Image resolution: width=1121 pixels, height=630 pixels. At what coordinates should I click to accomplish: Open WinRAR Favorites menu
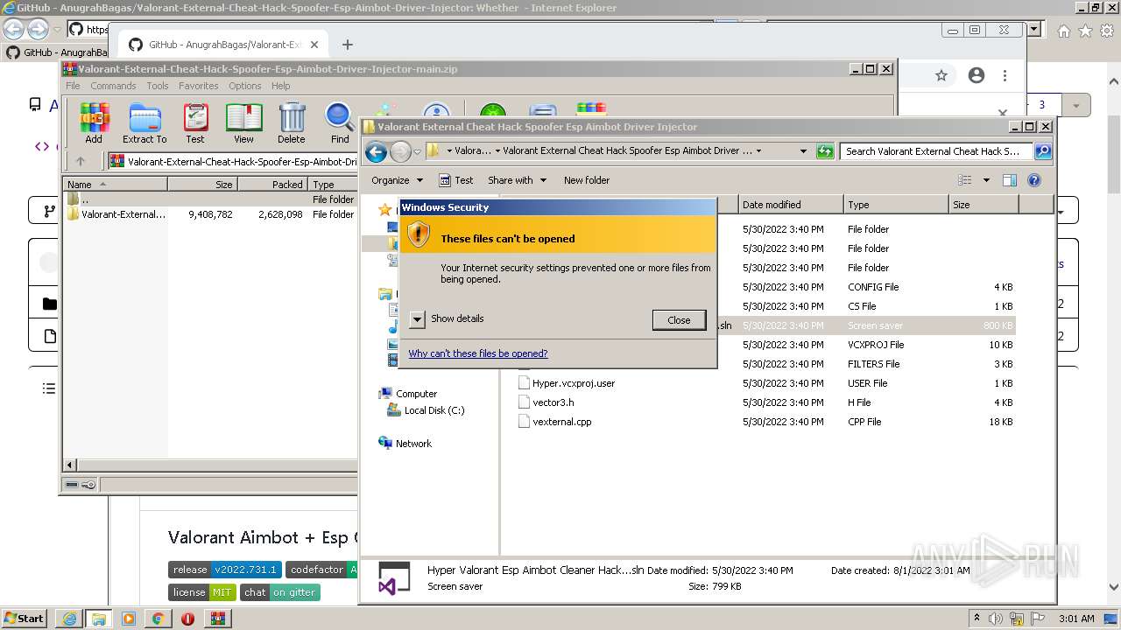199,86
